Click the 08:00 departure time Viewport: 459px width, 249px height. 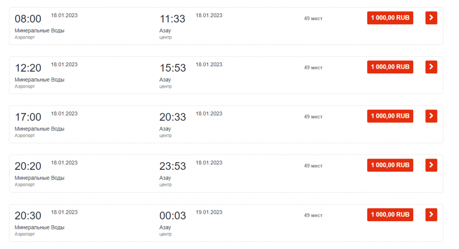[28, 19]
